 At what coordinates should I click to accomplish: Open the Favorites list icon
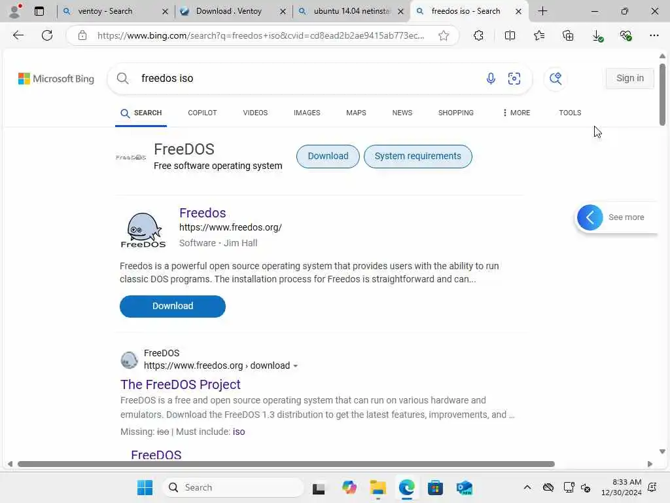tap(539, 35)
